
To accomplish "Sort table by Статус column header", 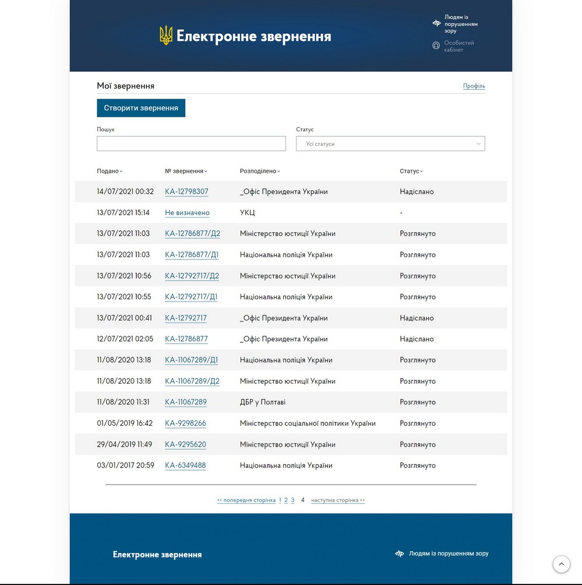I will [x=411, y=171].
